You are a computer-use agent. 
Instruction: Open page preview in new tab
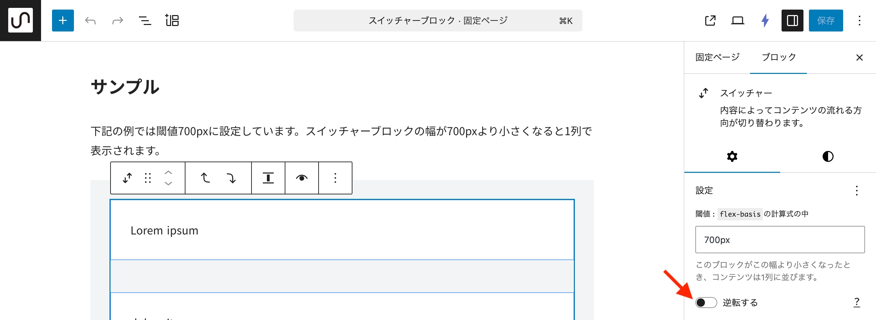pos(710,21)
